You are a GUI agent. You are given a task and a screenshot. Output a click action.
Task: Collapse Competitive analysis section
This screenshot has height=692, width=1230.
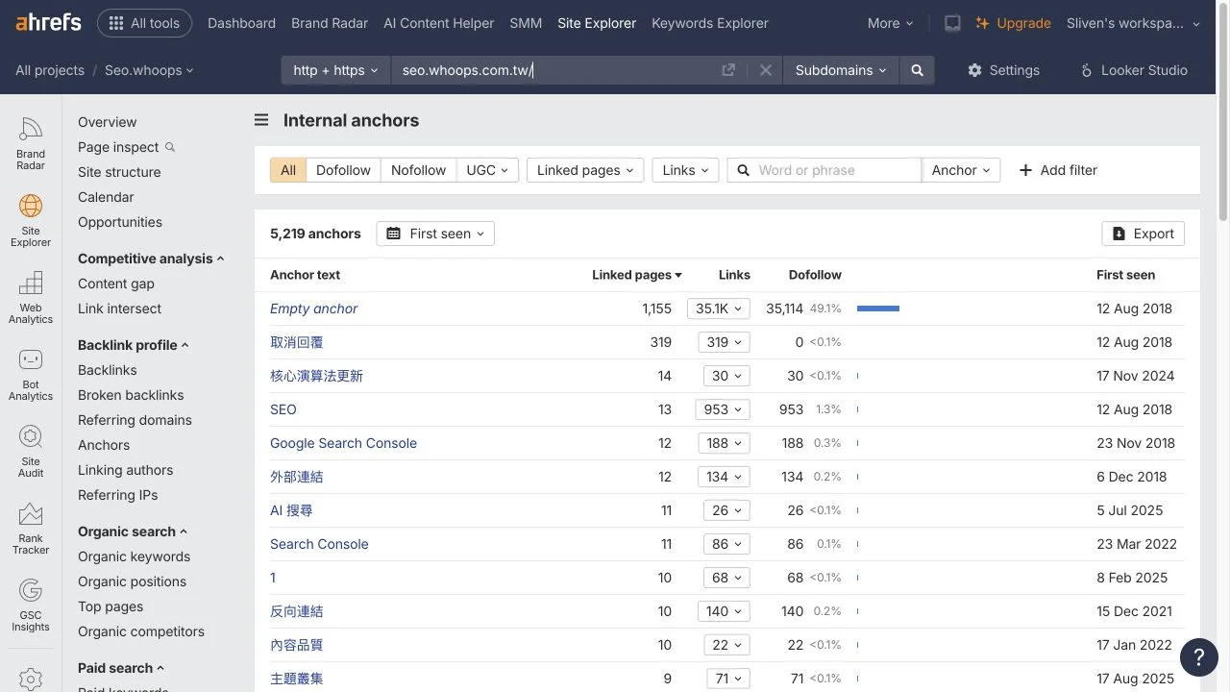(x=151, y=259)
